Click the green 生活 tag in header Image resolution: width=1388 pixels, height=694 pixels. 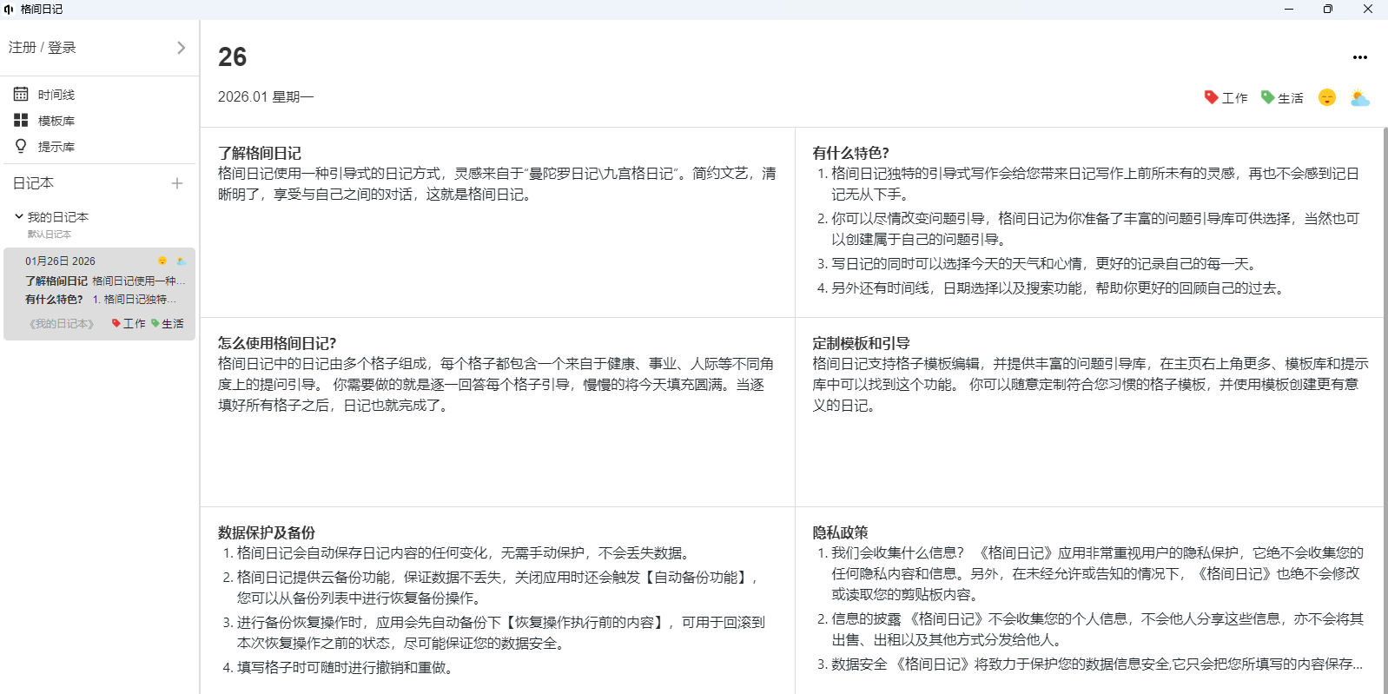click(1282, 98)
